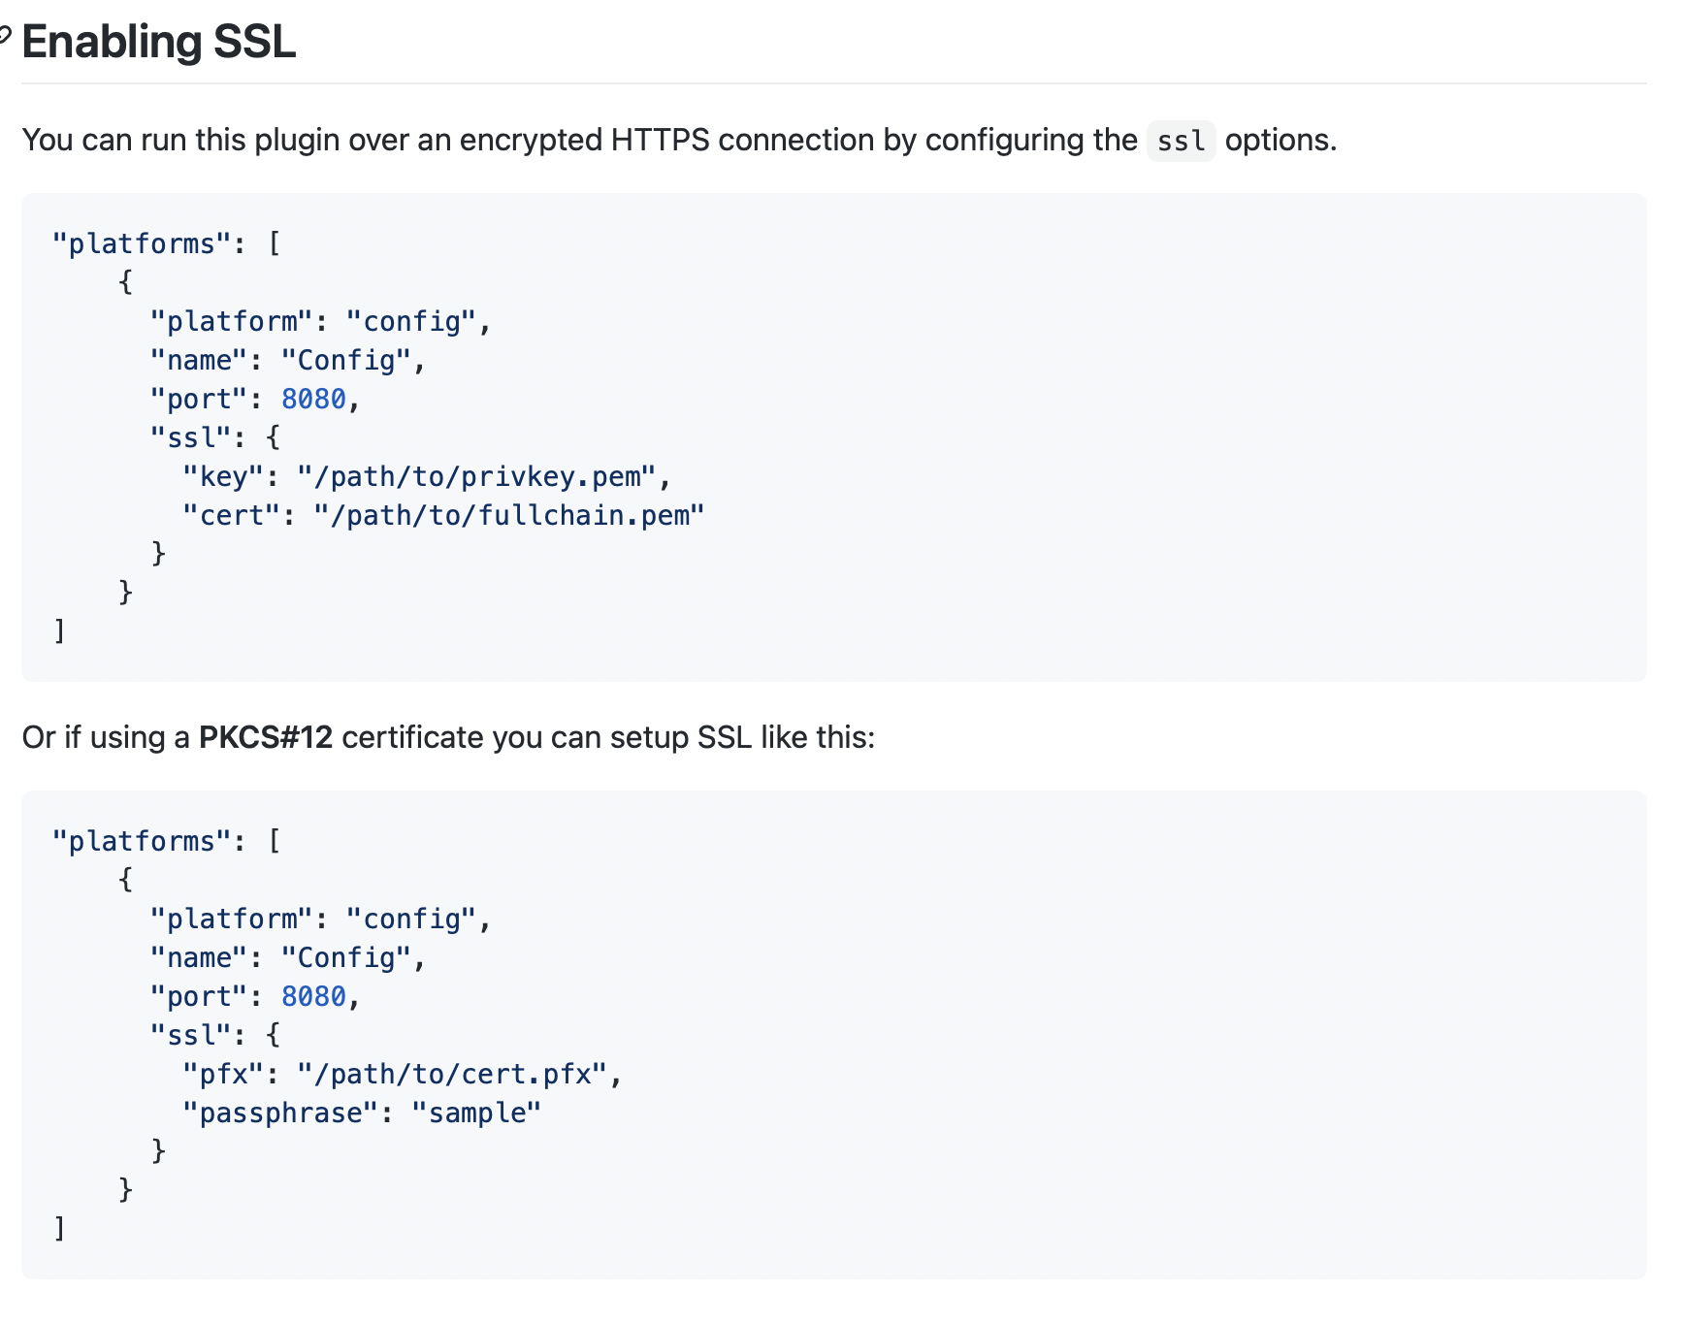Image resolution: width=1686 pixels, height=1323 pixels.
Task: Click the "/path/to/cert.pfx" pfx value
Action: click(453, 1074)
